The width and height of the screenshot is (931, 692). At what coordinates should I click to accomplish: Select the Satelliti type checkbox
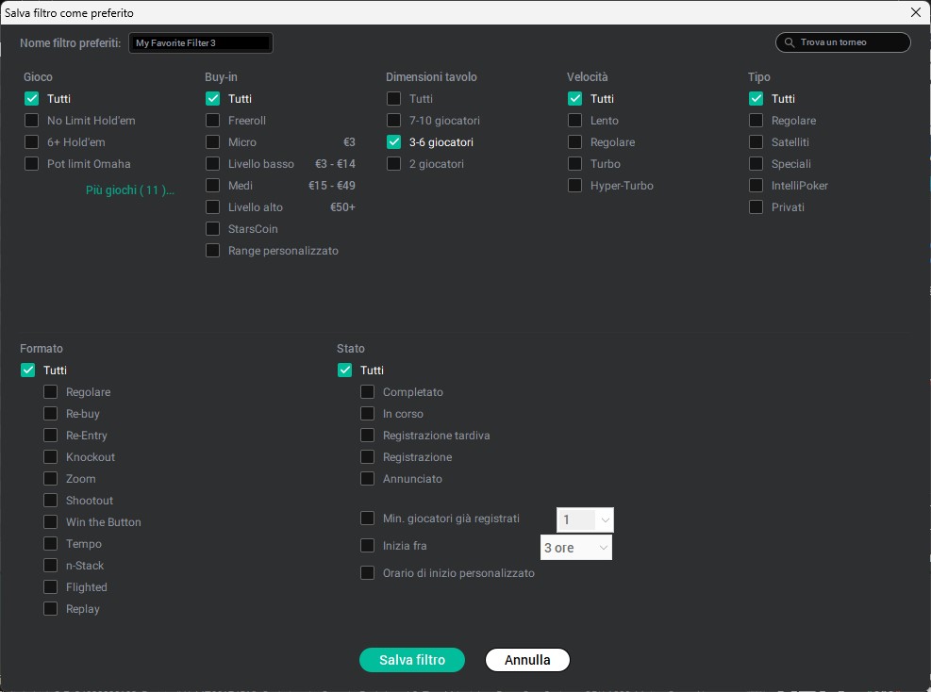756,142
